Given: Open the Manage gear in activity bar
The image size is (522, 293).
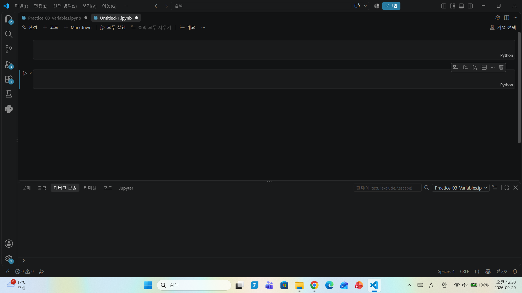Looking at the screenshot, I should pos(9,259).
